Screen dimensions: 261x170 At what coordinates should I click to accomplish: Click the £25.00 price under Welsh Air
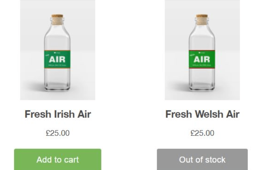pyautogui.click(x=202, y=133)
